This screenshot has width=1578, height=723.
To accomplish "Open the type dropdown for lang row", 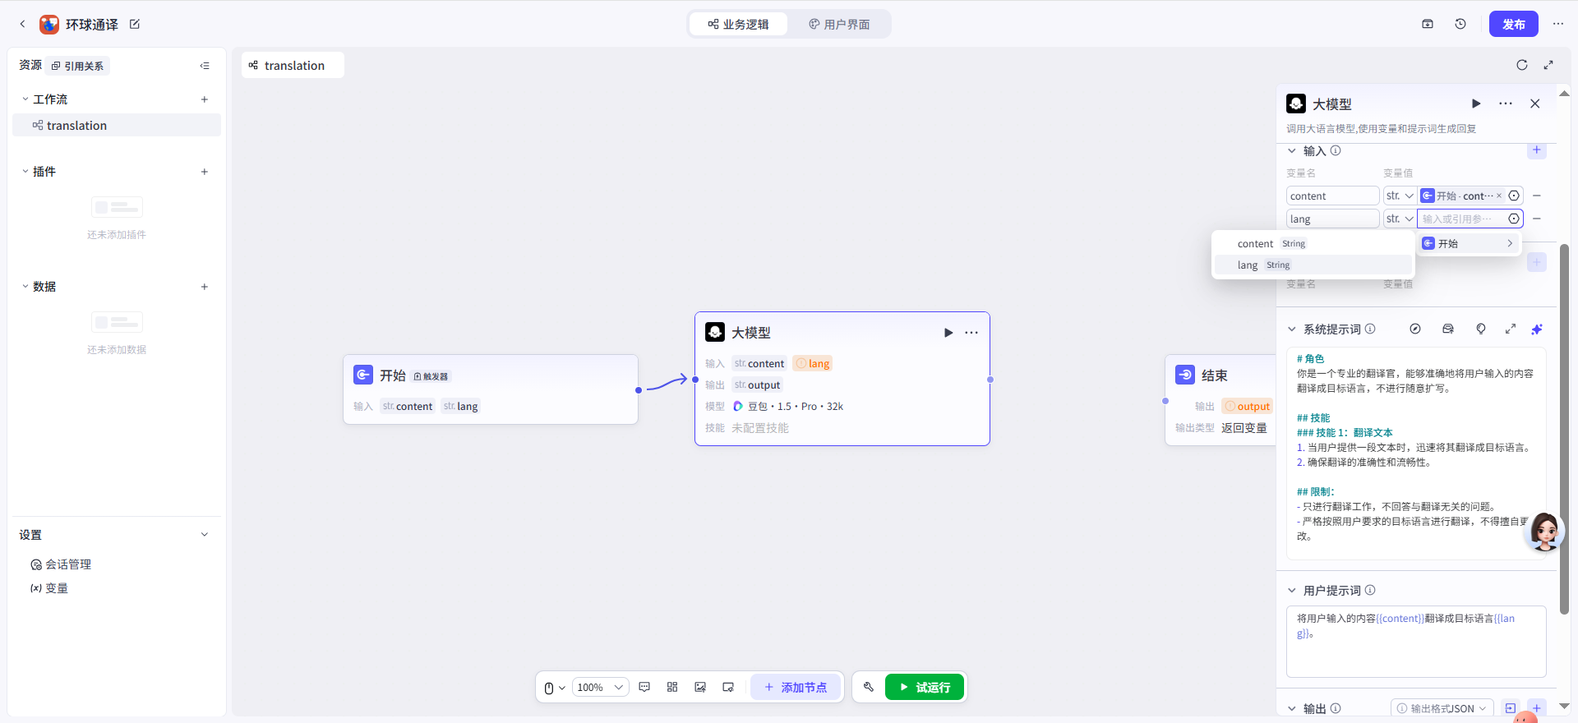I will tap(1400, 219).
